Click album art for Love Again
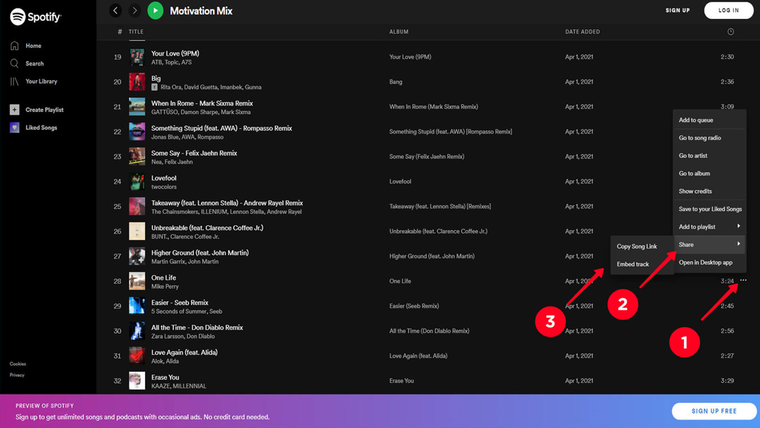760x428 pixels. tap(137, 355)
